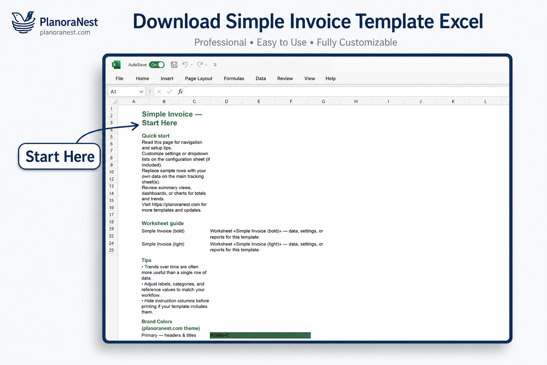The width and height of the screenshot is (547, 365).
Task: Click the 'Primary — headers & titles' cell
Action: tap(169, 335)
